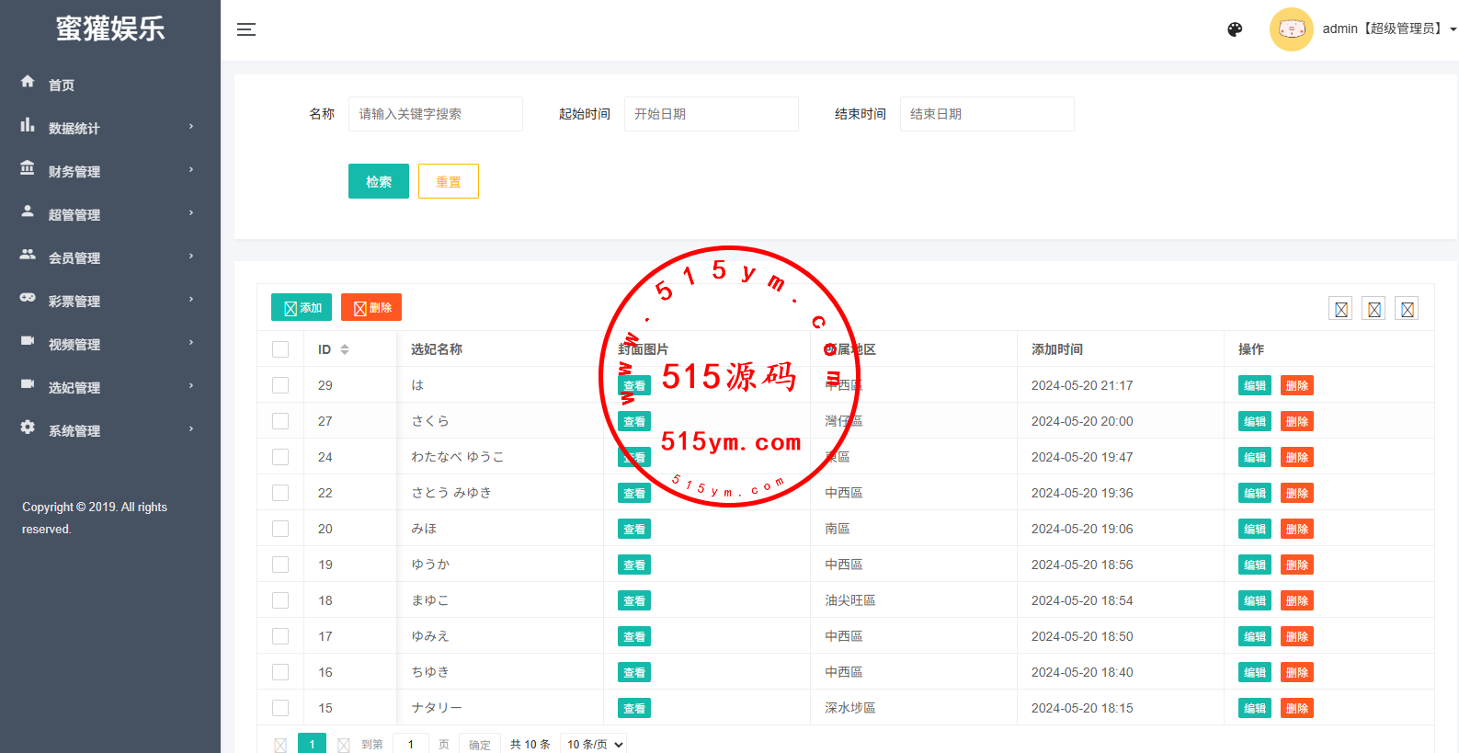
Task: Sort the table by ID column arrows
Action: click(345, 349)
